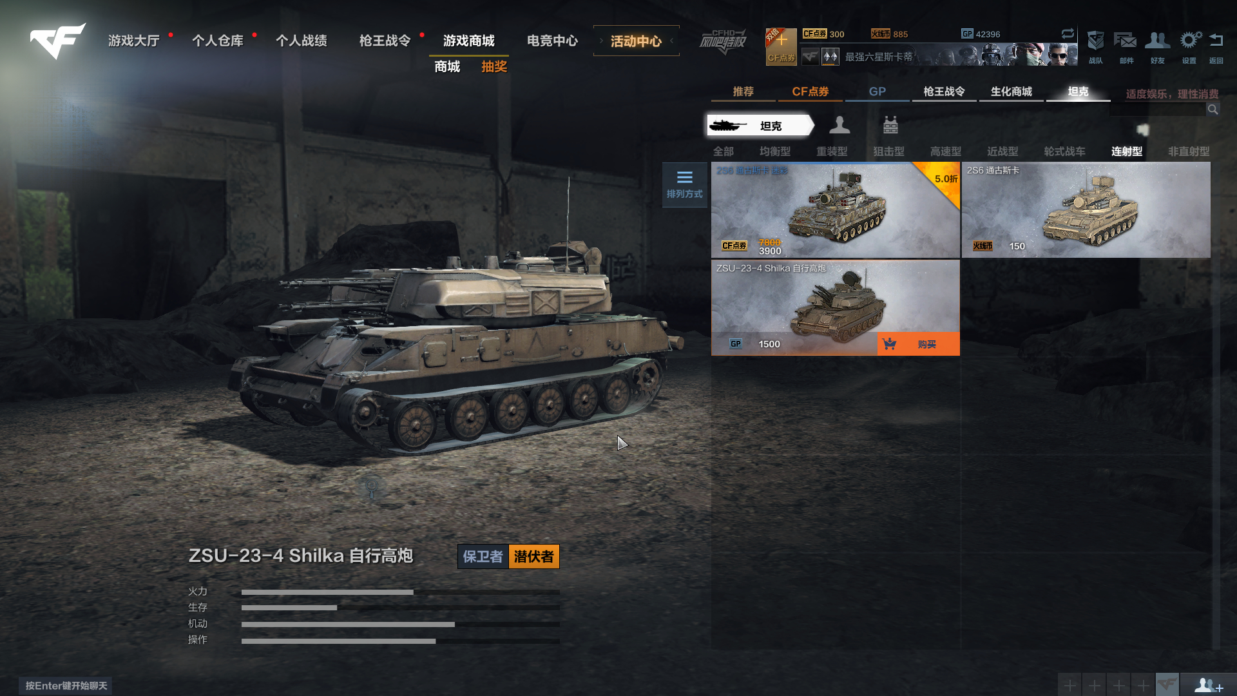Select the vest equipment category icon
Viewport: 1237px width, 696px height.
coord(890,125)
